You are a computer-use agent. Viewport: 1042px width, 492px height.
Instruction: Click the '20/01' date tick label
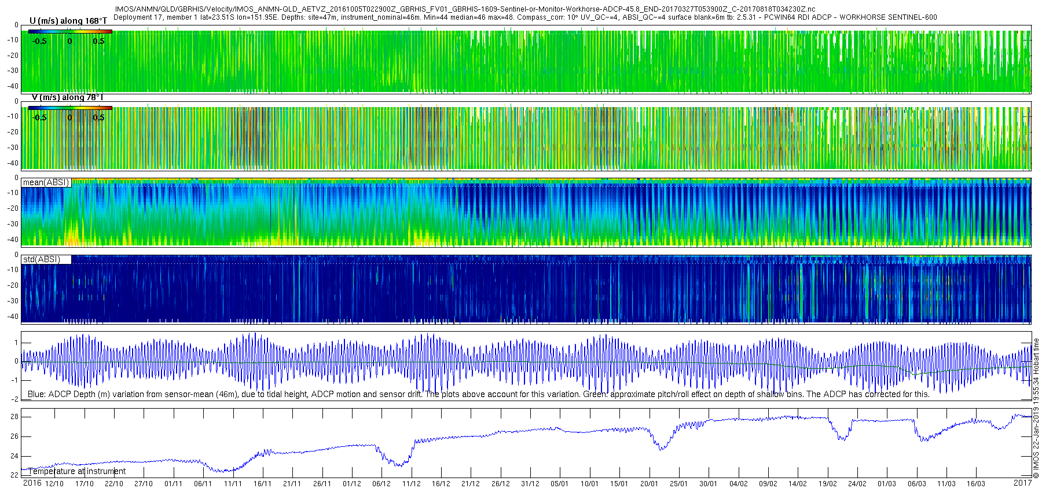[649, 484]
